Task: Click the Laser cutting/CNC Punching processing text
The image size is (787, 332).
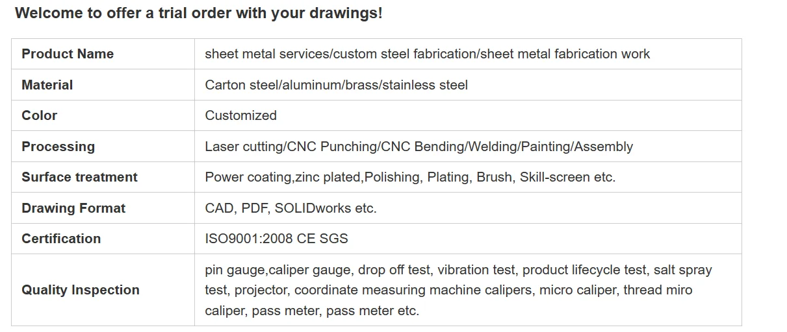Action: coord(419,147)
